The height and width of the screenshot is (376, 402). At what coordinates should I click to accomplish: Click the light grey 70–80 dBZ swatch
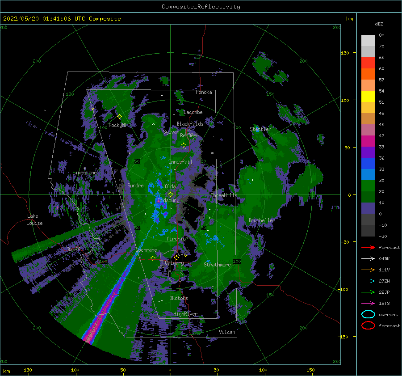[x=368, y=41]
